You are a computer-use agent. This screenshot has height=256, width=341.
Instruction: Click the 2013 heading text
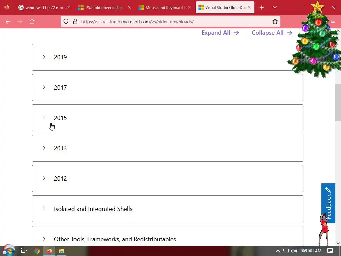(60, 148)
